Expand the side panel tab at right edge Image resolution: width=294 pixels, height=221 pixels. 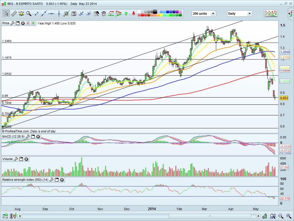click(x=291, y=14)
